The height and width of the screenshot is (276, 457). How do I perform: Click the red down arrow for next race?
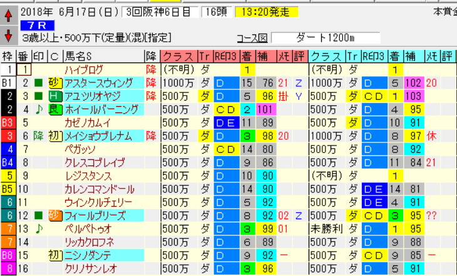click(x=9, y=35)
